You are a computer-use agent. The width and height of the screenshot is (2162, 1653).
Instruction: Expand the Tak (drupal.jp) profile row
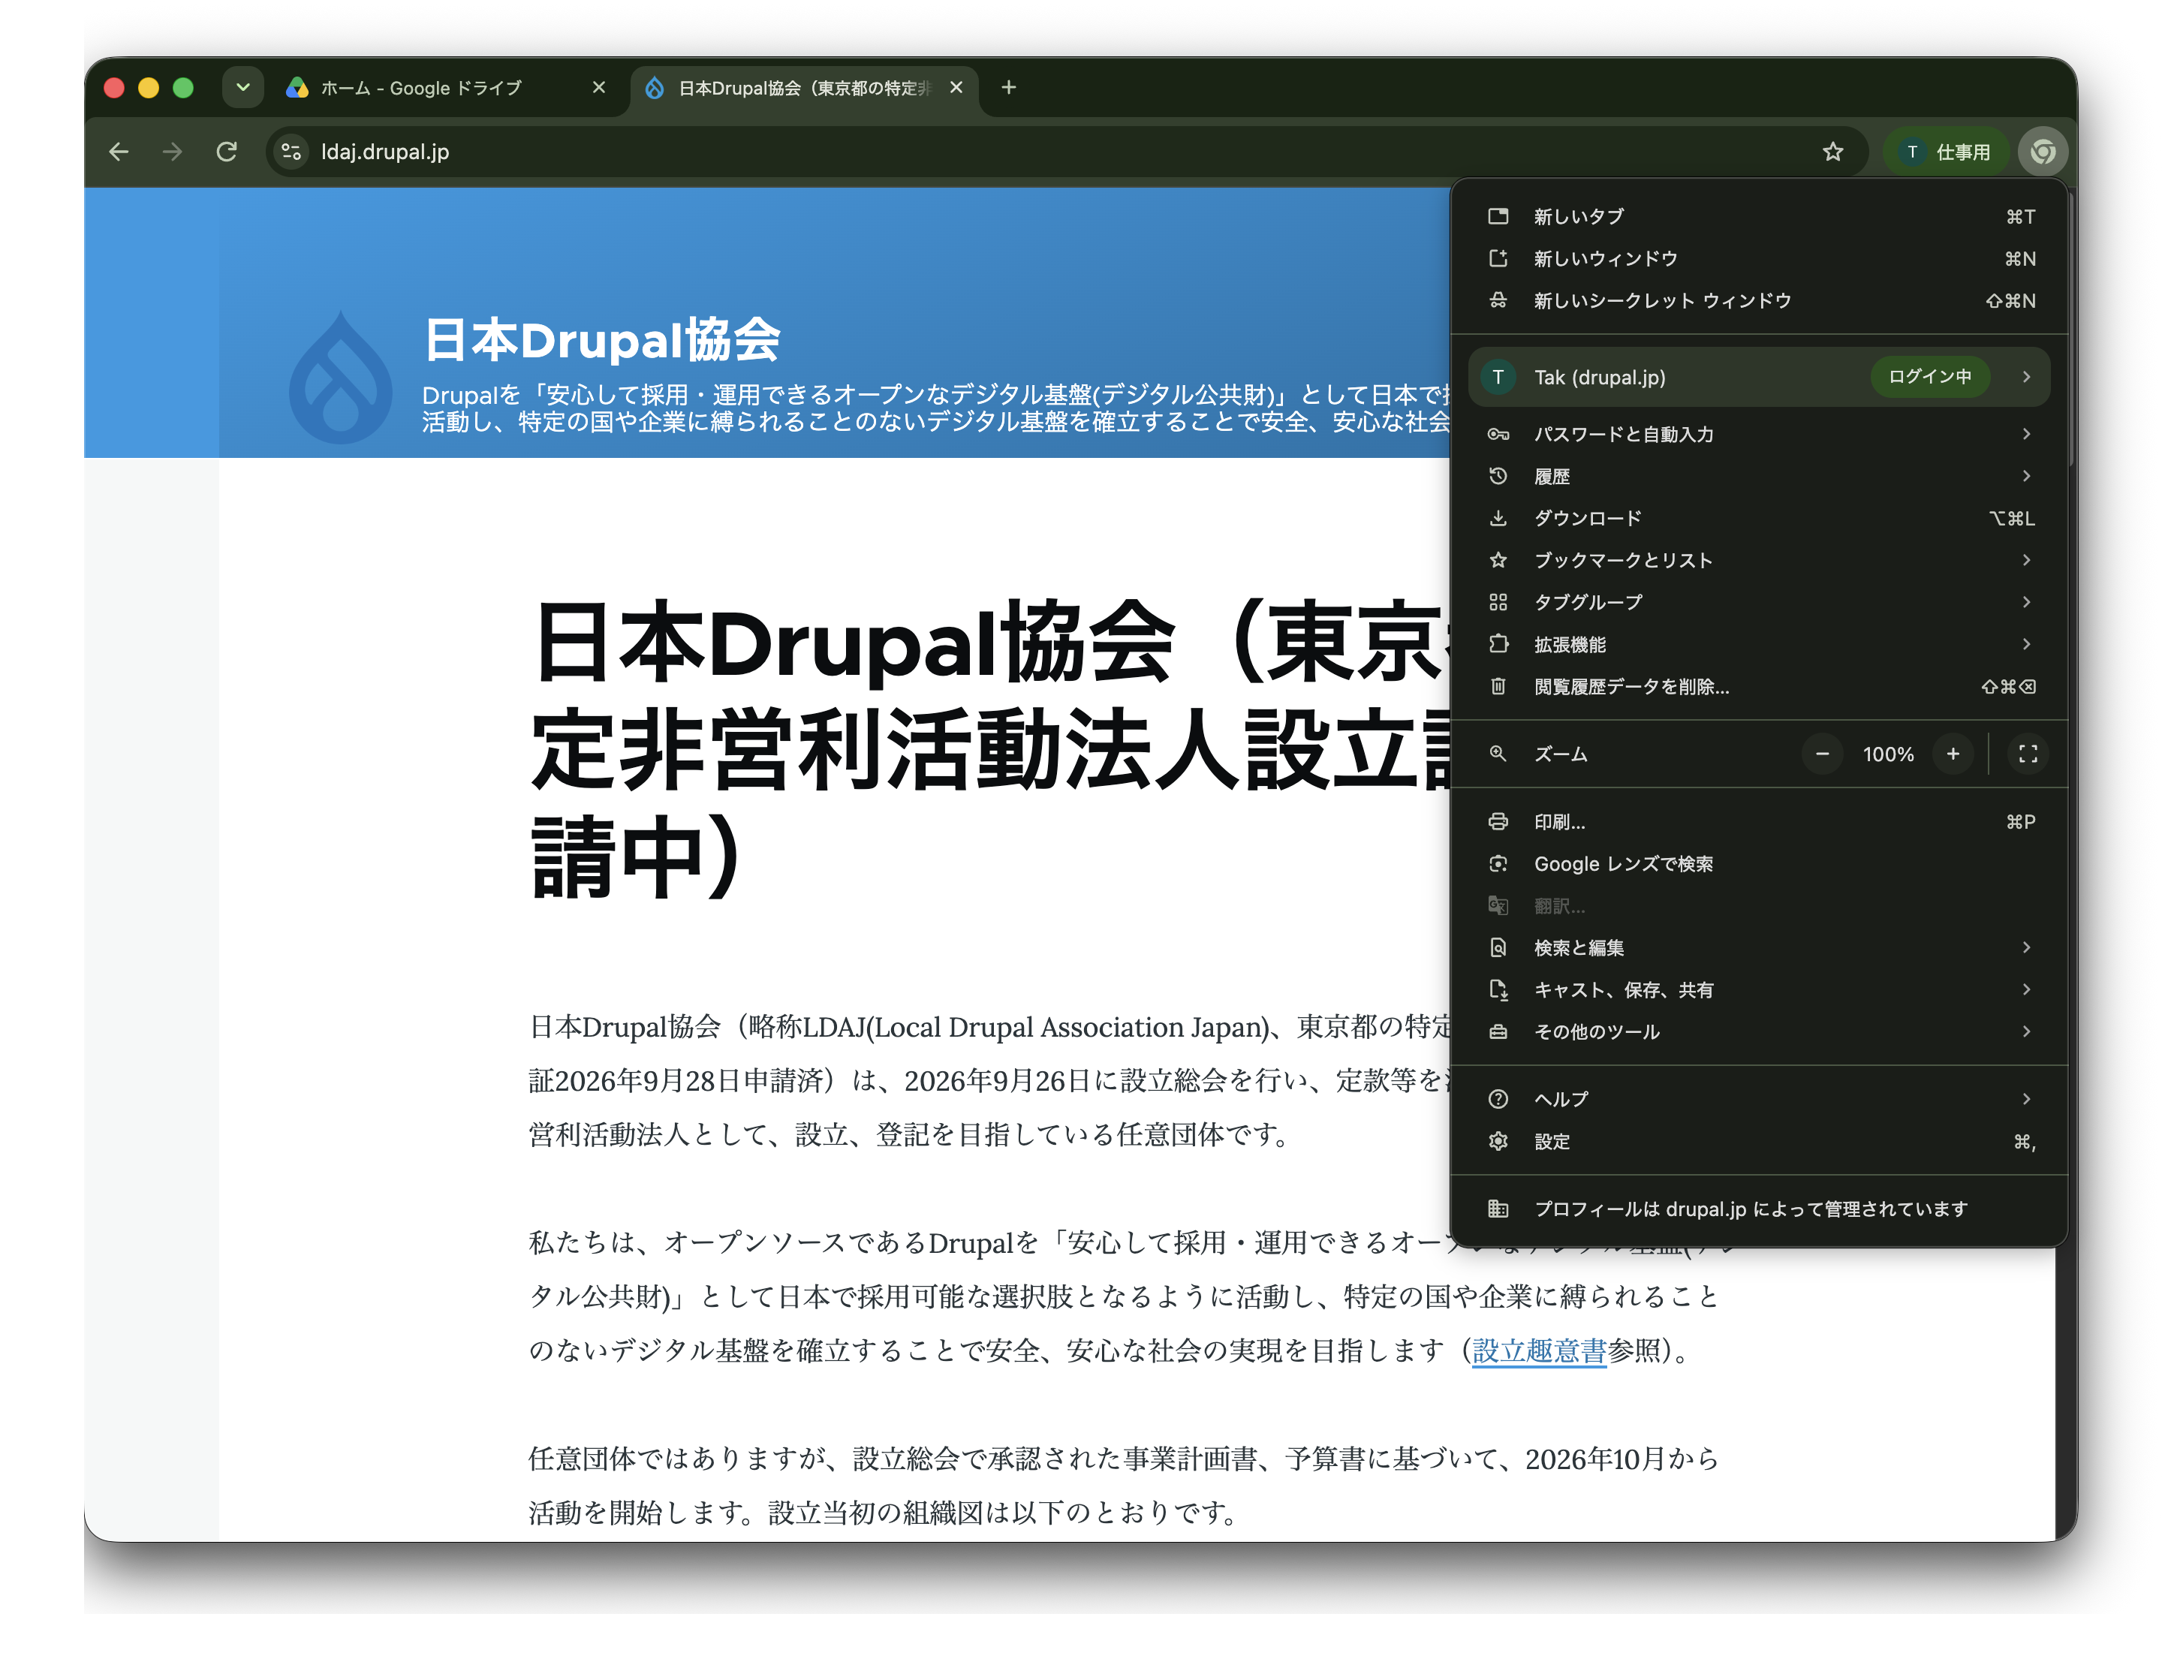click(1759, 377)
